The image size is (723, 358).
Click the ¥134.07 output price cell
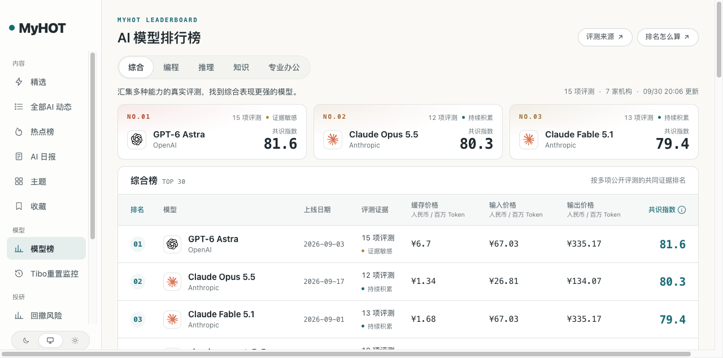tap(584, 282)
